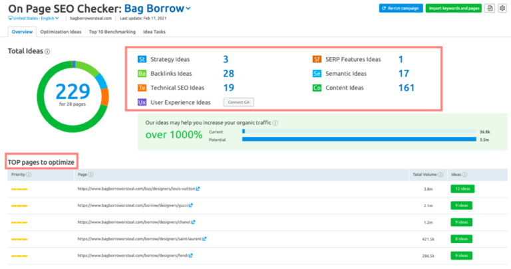Click the Te Technical SEO icon
Screen dimensions: 511x269
[142, 88]
